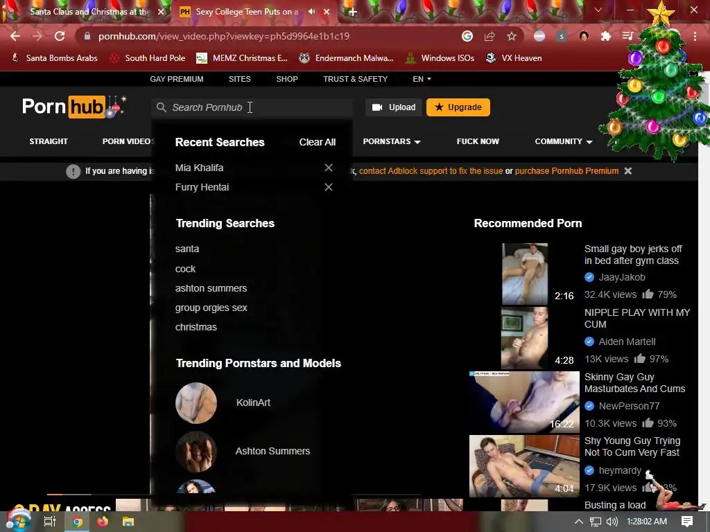The width and height of the screenshot is (710, 532).
Task: Click the padlock site info icon
Action: coord(87,36)
